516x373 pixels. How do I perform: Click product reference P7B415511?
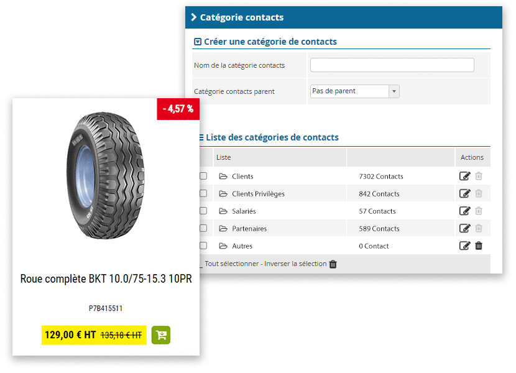[x=106, y=308]
